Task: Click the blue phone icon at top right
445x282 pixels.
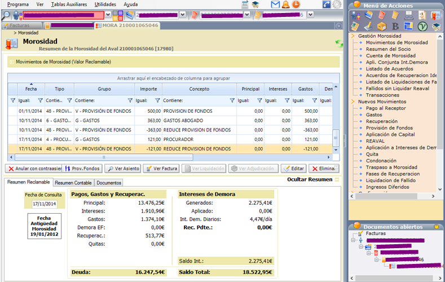Action: [x=327, y=5]
